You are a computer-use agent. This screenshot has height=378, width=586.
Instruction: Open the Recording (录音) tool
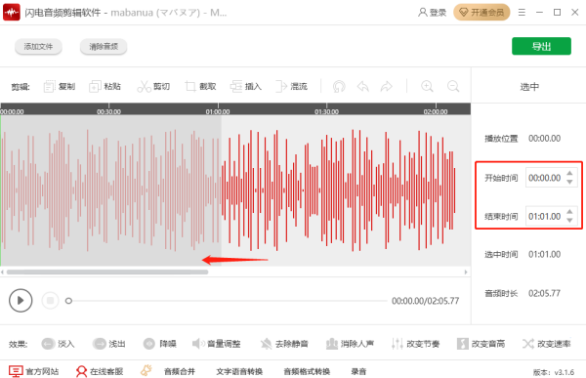[358, 371]
